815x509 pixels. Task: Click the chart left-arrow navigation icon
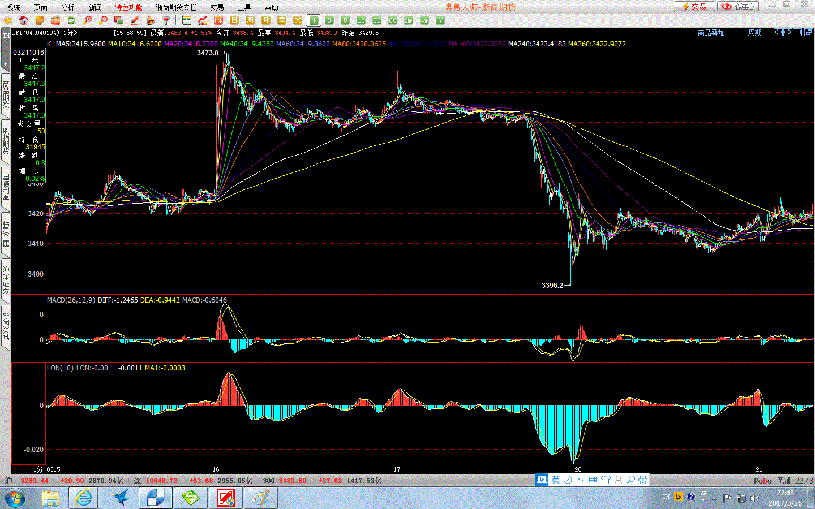click(778, 33)
